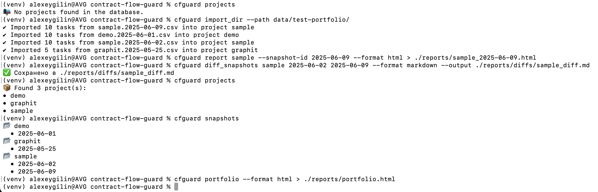Click the package emoji beside "Found 3 project(s)"
Image resolution: width=598 pixels, height=192 pixels.
point(7,88)
